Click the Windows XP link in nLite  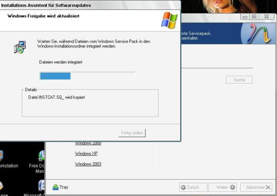click(86, 153)
